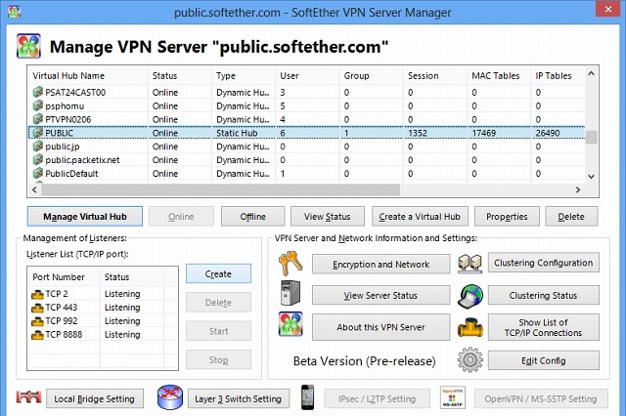Image resolution: width=626 pixels, height=416 pixels.
Task: Open Edit Config
Action: click(544, 360)
